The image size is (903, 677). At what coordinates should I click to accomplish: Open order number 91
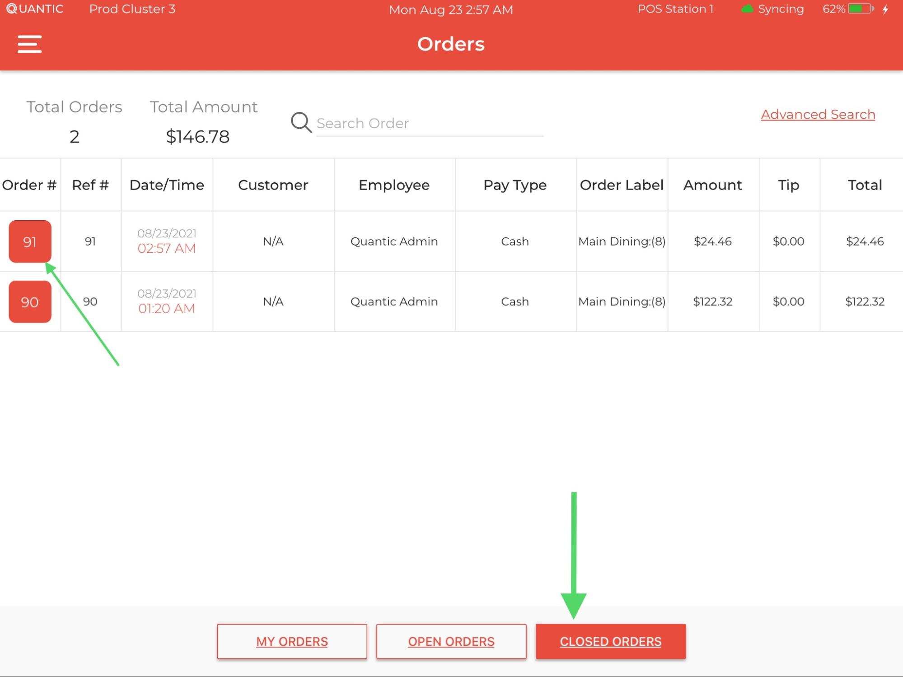pyautogui.click(x=30, y=242)
